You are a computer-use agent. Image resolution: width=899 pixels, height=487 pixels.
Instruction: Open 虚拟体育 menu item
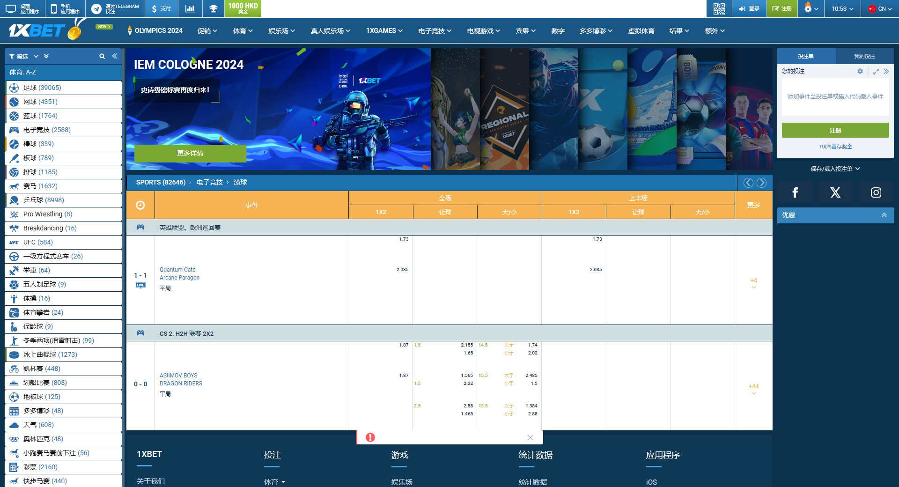[x=641, y=31]
